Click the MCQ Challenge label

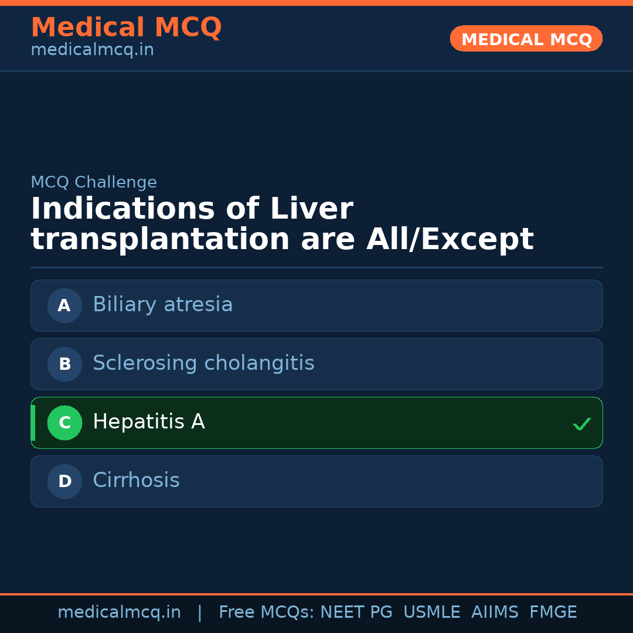[94, 182]
